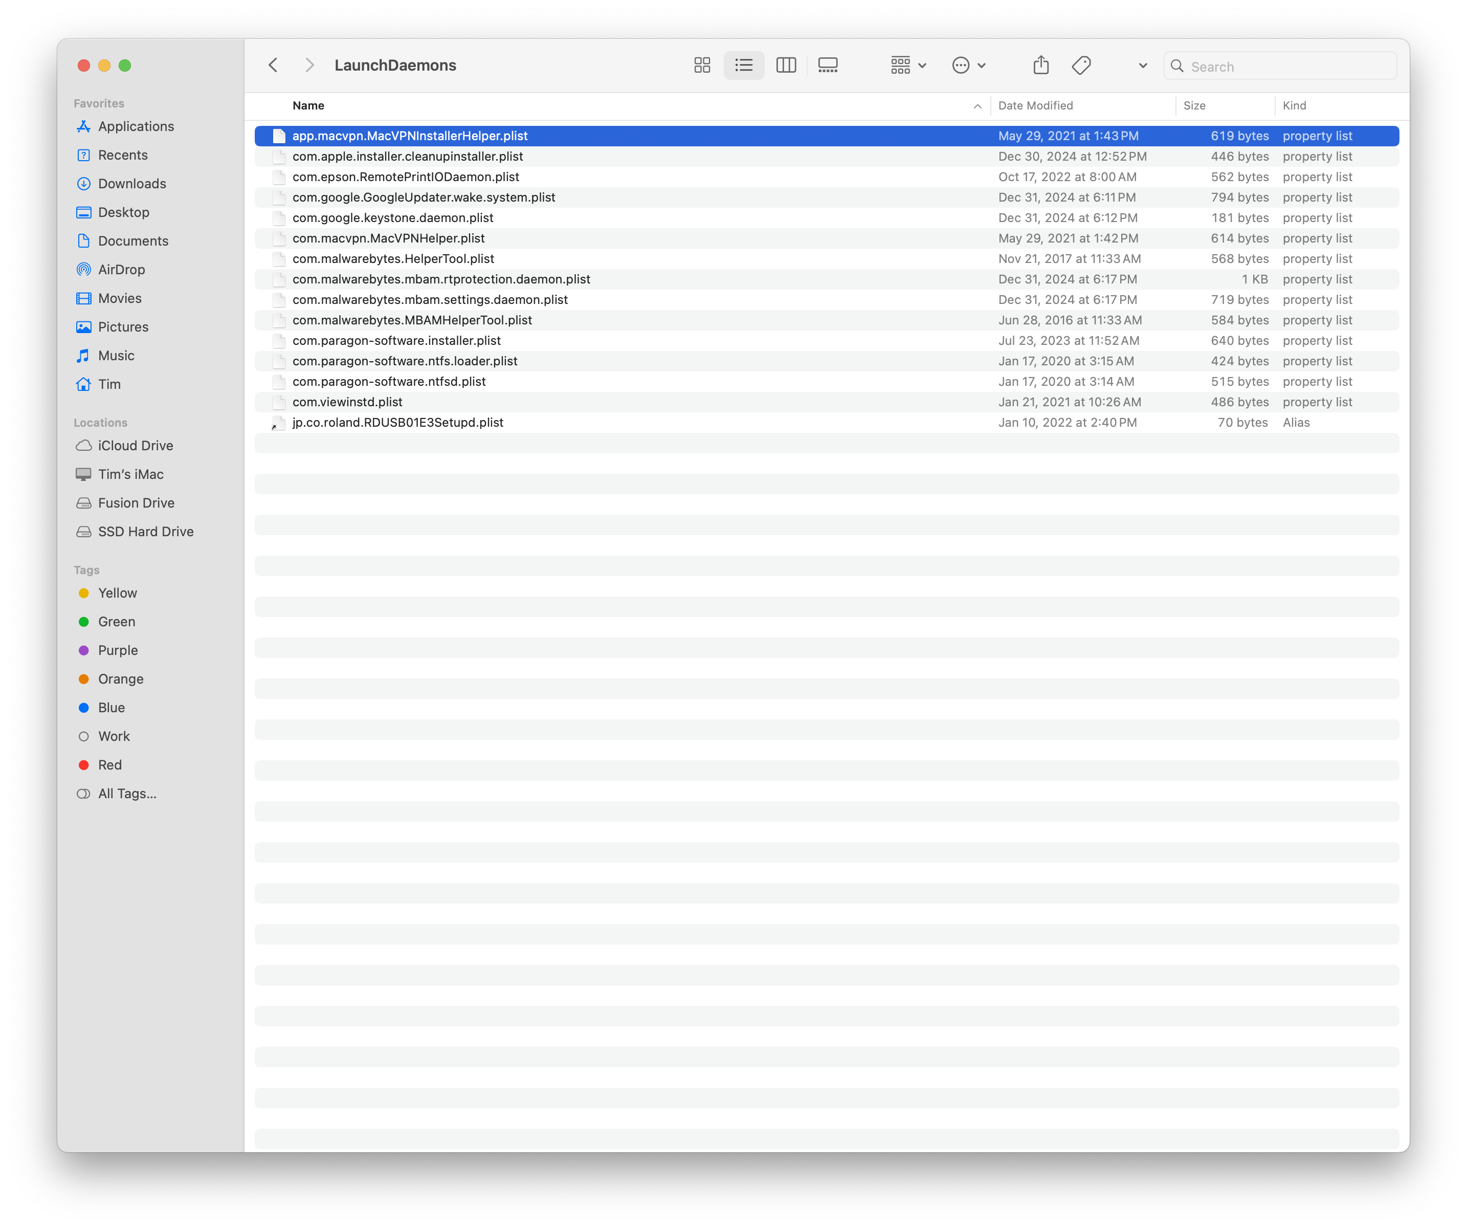Expand the toolbar overflow chevron
The width and height of the screenshot is (1467, 1228).
(1142, 65)
